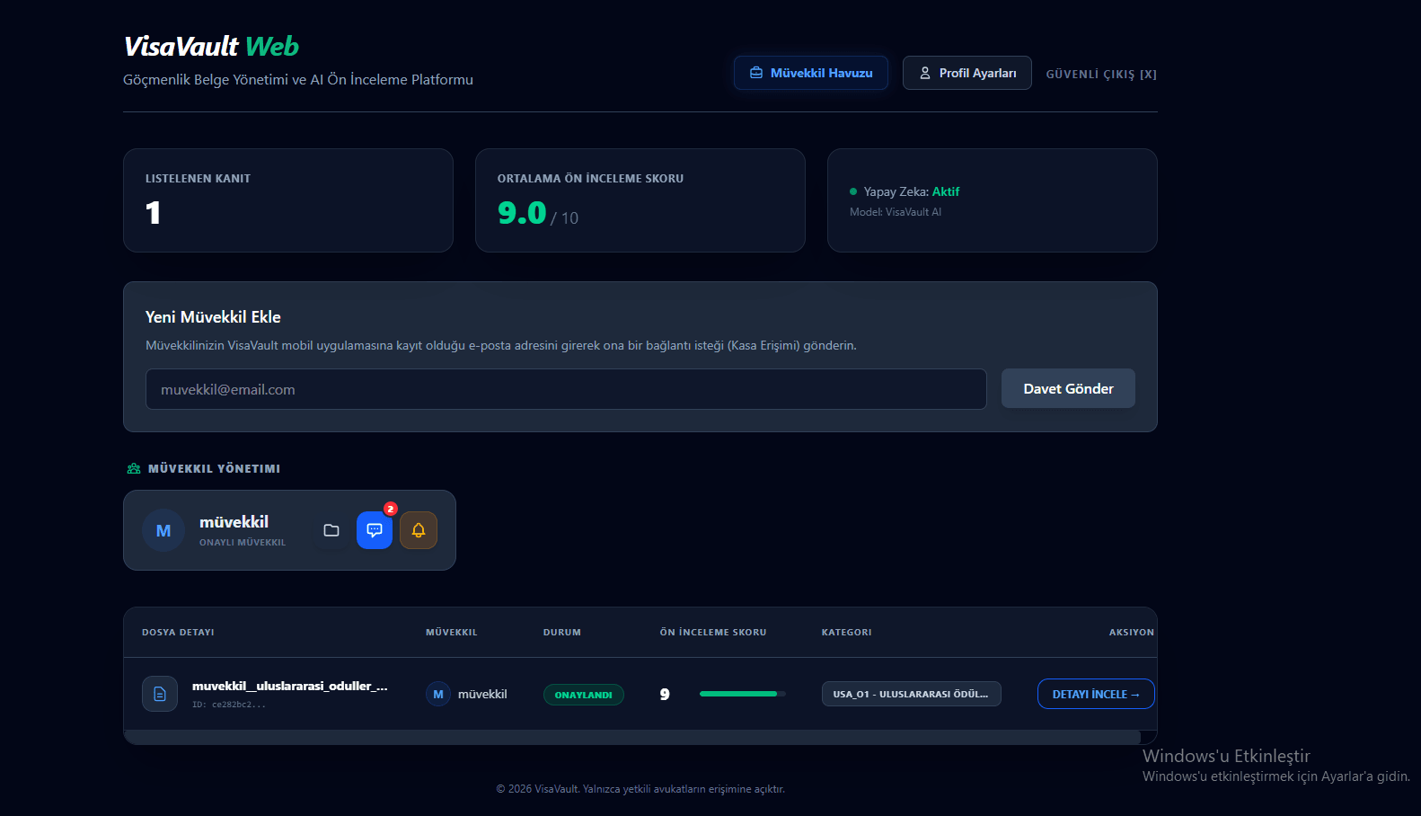This screenshot has width=1421, height=816.
Task: Open the muvekkil_uluslararasi_oduller file name
Action: tap(289, 686)
